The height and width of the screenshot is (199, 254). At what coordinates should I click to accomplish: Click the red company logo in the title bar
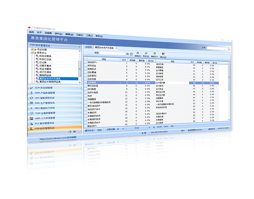[x=29, y=28]
